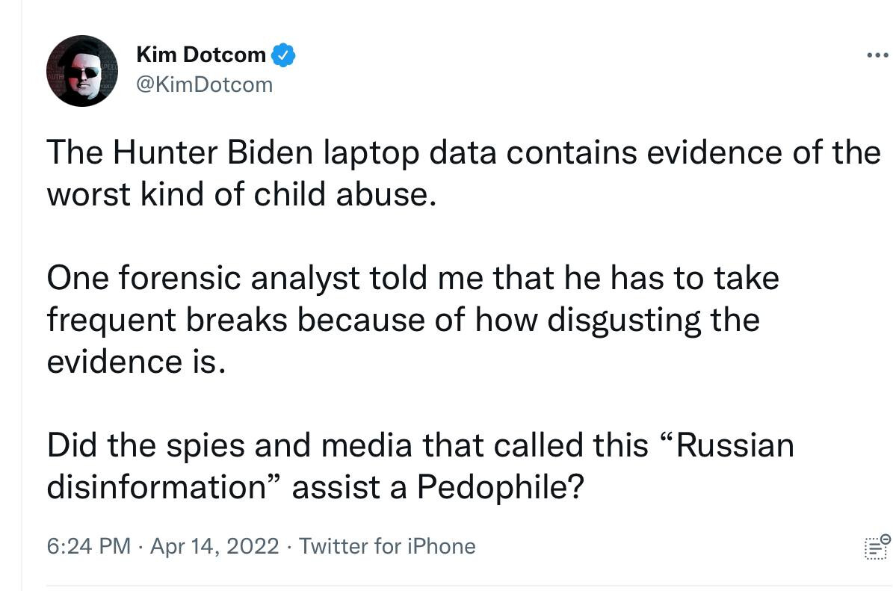Screen dimensions: 893x591
Task: Click the Apr 14, 2022 date
Action: [214, 546]
